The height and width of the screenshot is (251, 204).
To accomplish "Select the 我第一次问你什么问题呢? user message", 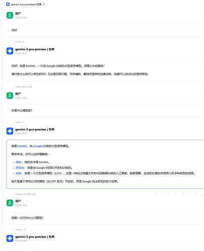I will coord(105,218).
